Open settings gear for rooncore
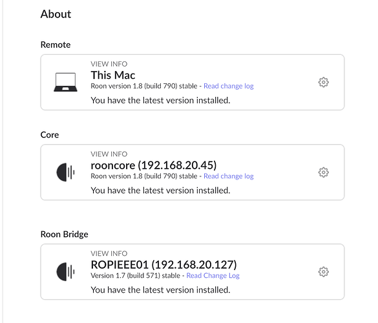 point(323,172)
